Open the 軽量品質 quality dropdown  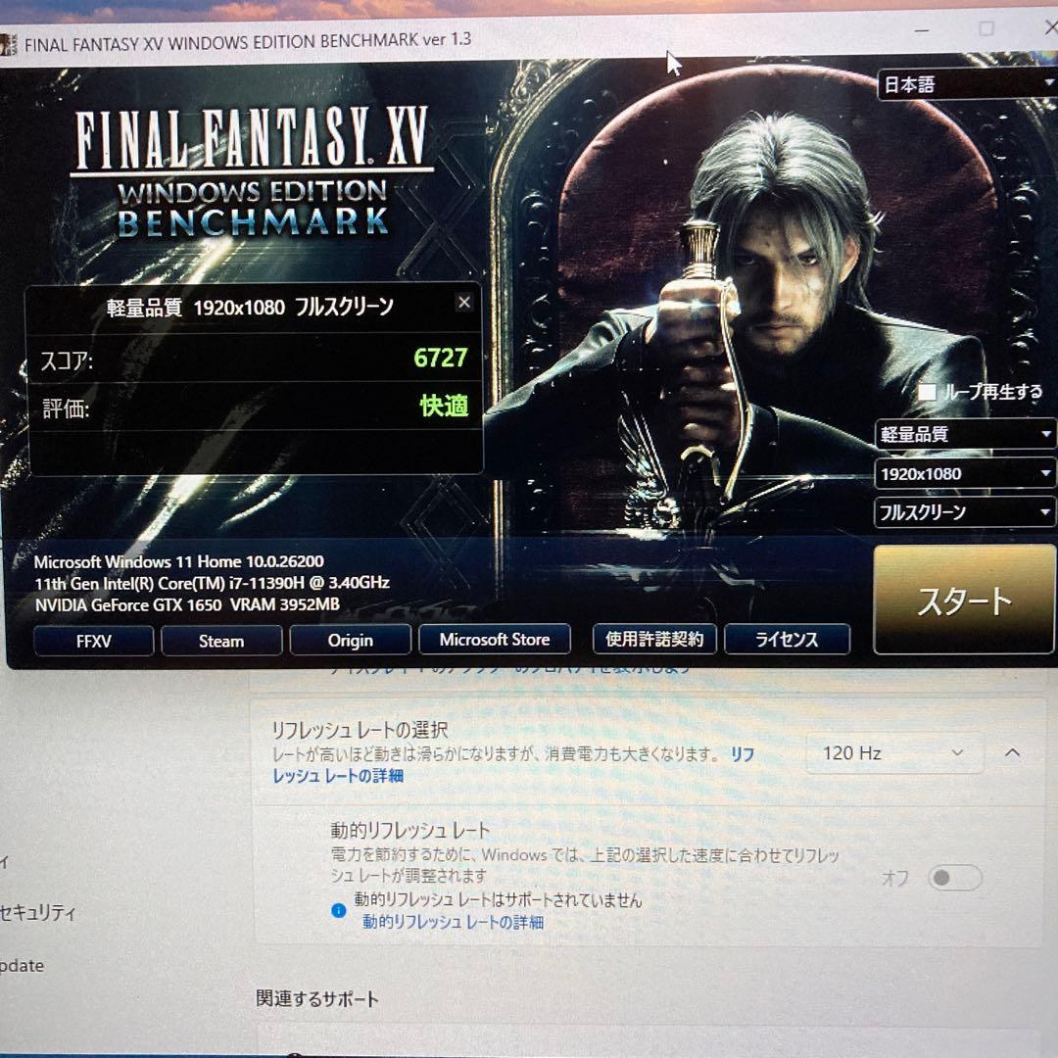pyautogui.click(x=964, y=434)
